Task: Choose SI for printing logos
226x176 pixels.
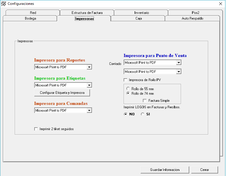Action: [143, 114]
